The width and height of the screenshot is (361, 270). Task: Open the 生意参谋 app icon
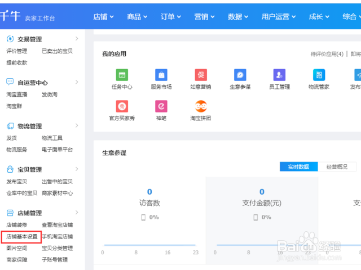[x=240, y=75]
